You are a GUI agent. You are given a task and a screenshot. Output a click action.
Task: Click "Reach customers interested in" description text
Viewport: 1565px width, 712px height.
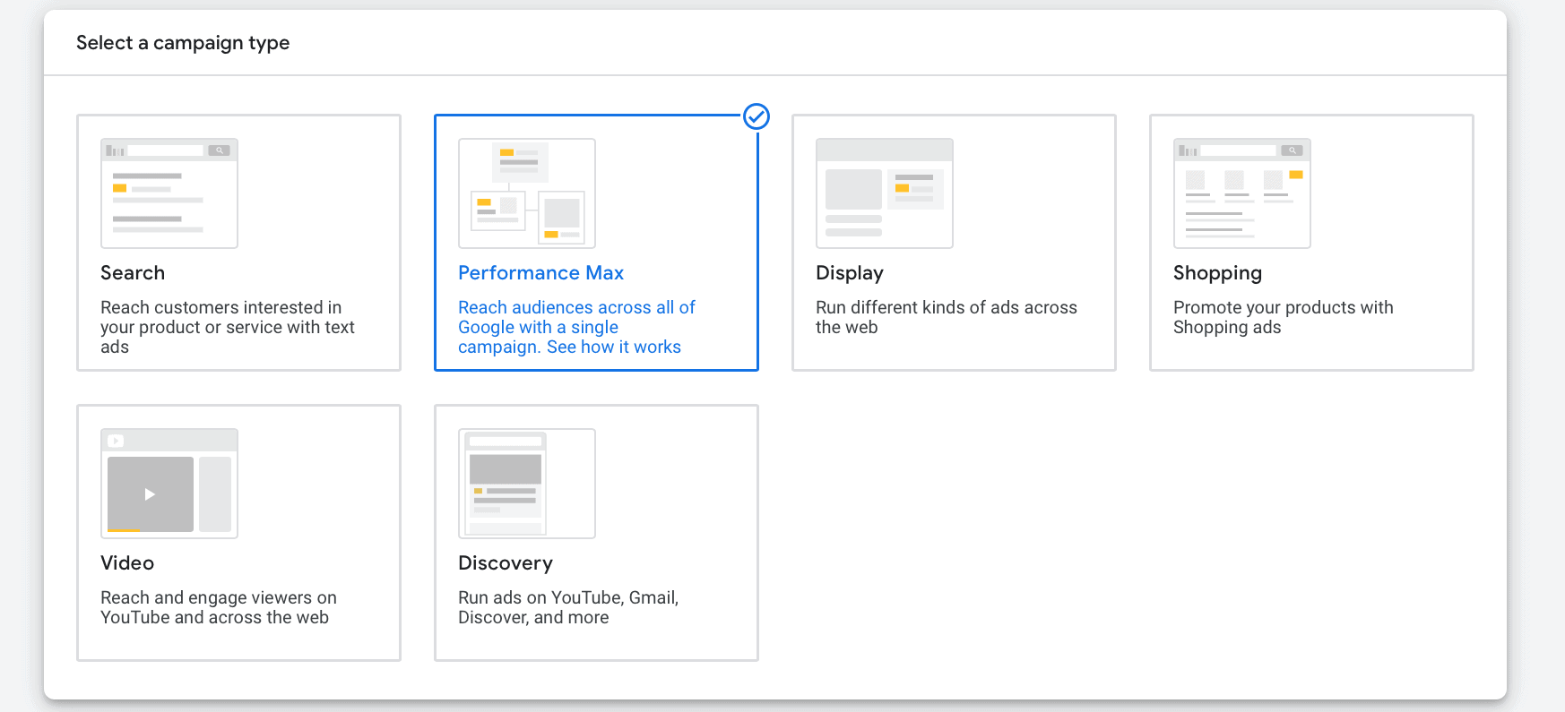[228, 327]
